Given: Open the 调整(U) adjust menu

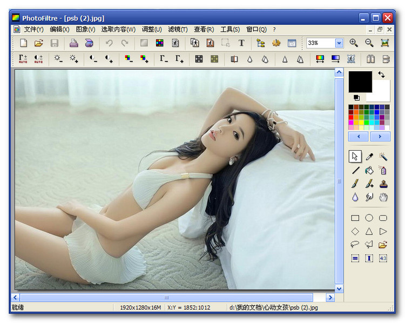Looking at the screenshot, I should click(152, 30).
